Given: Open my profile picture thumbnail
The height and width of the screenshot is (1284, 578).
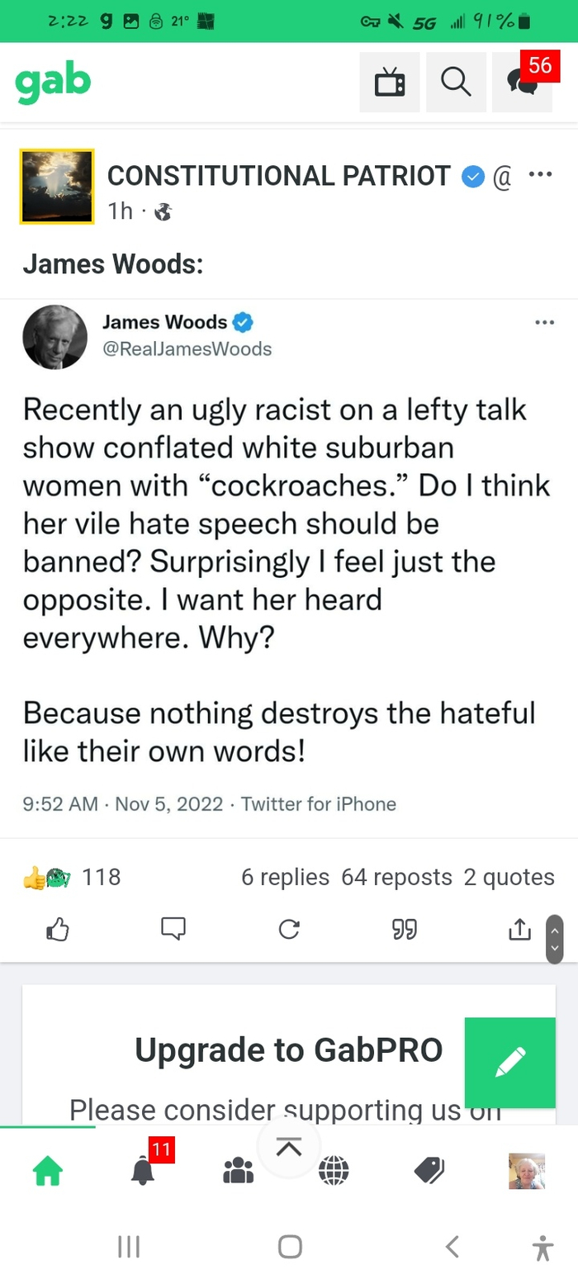Looking at the screenshot, I should click(x=526, y=1170).
